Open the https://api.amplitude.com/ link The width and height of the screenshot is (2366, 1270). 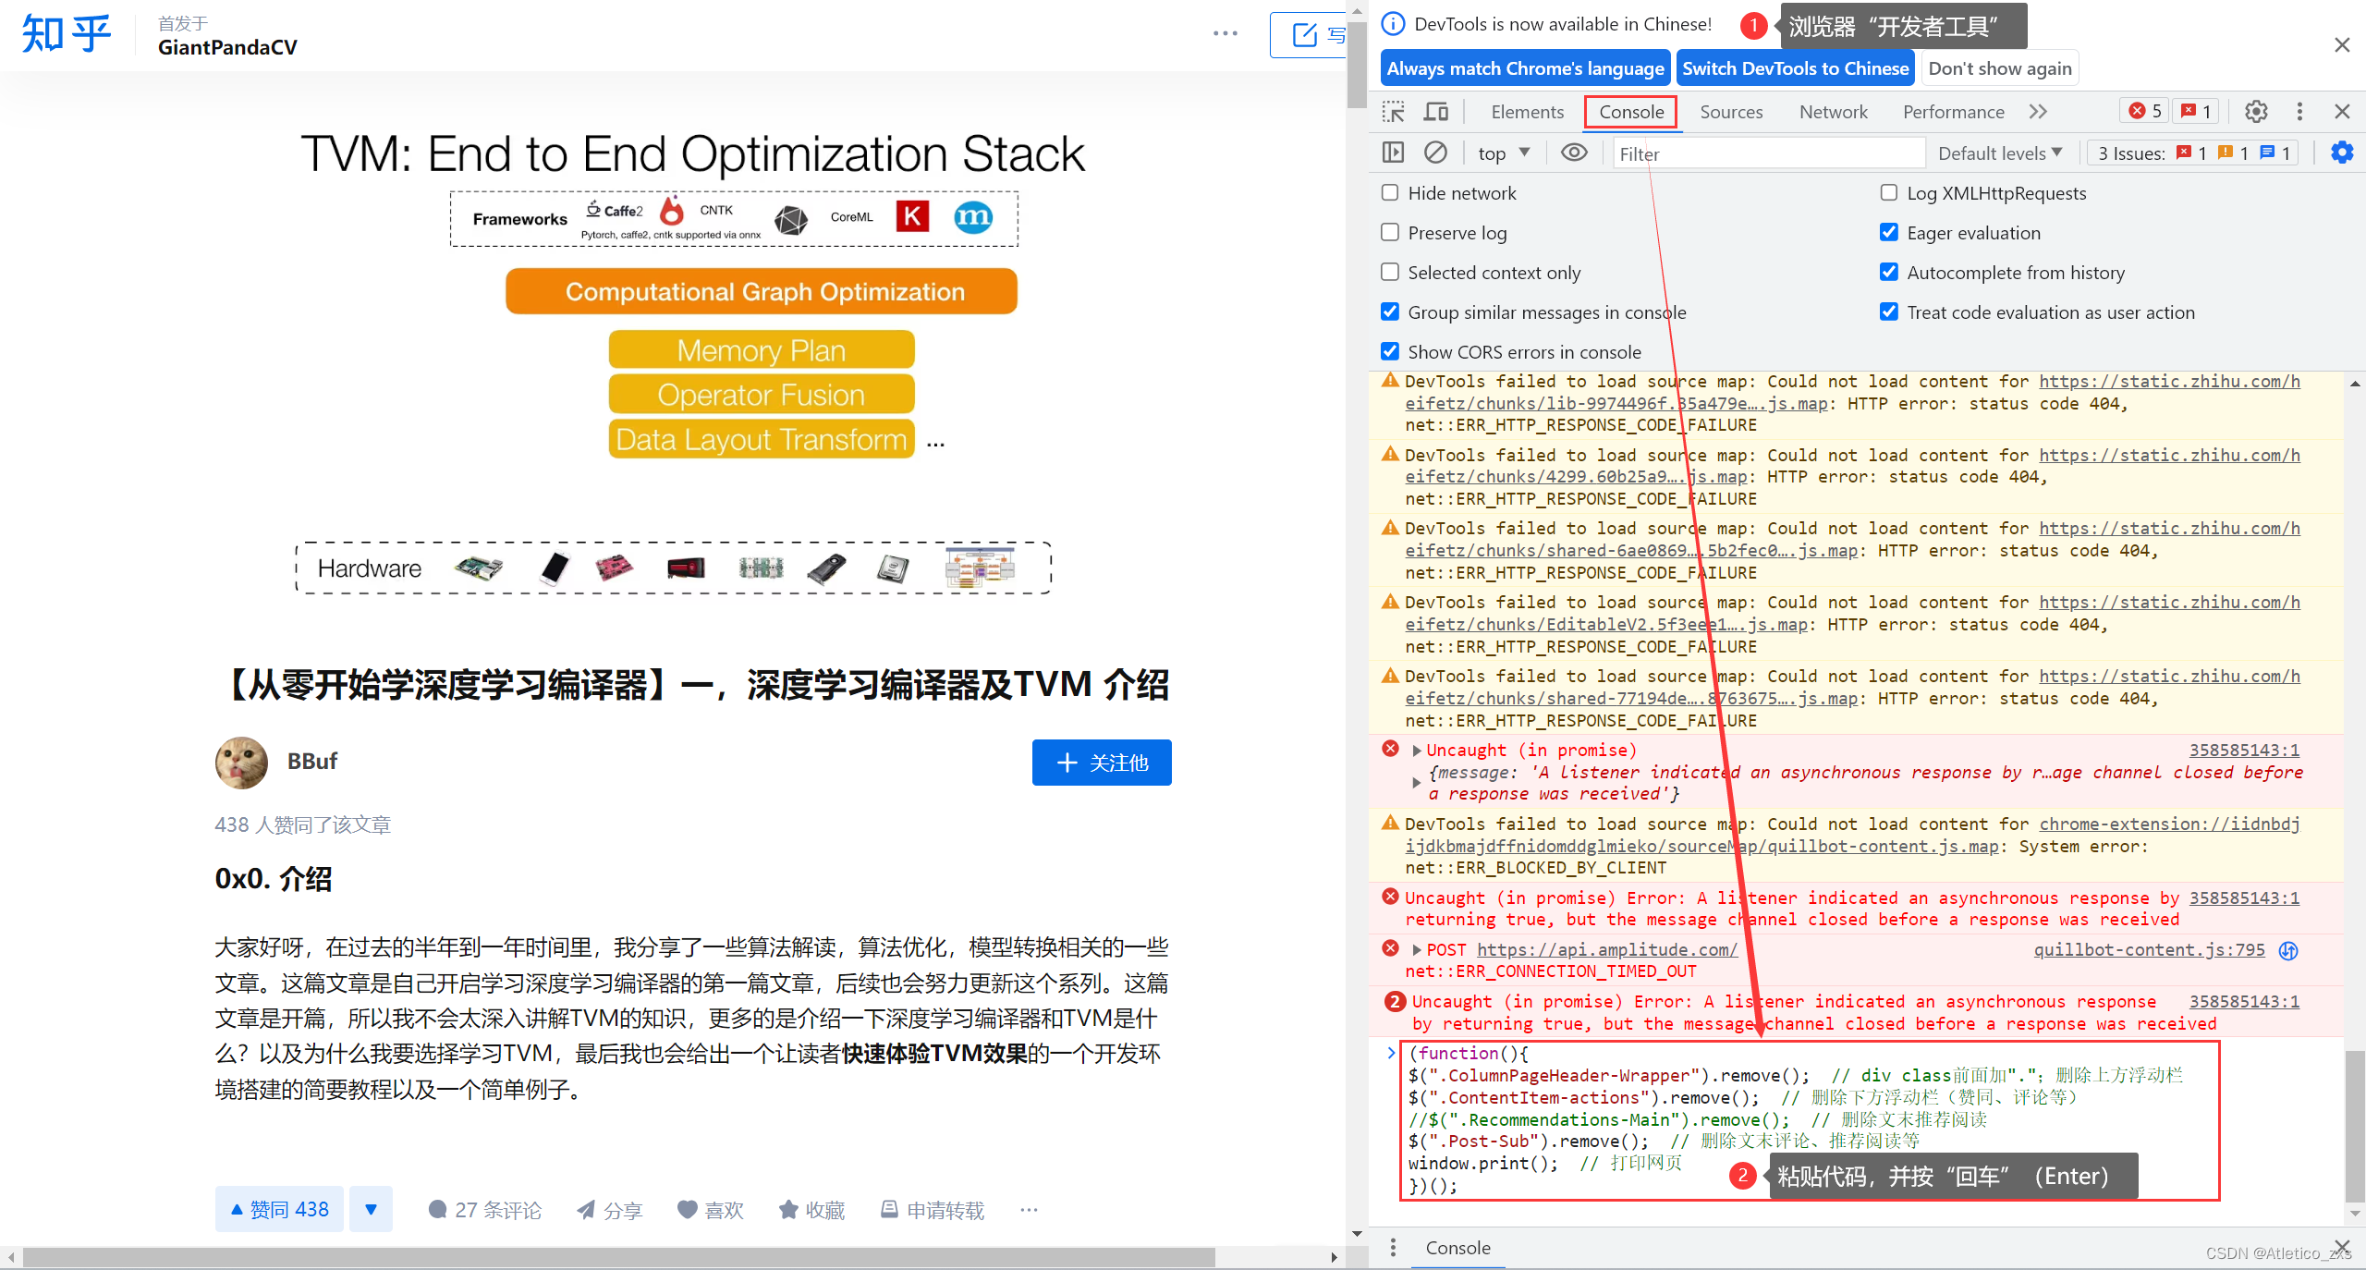click(1606, 949)
